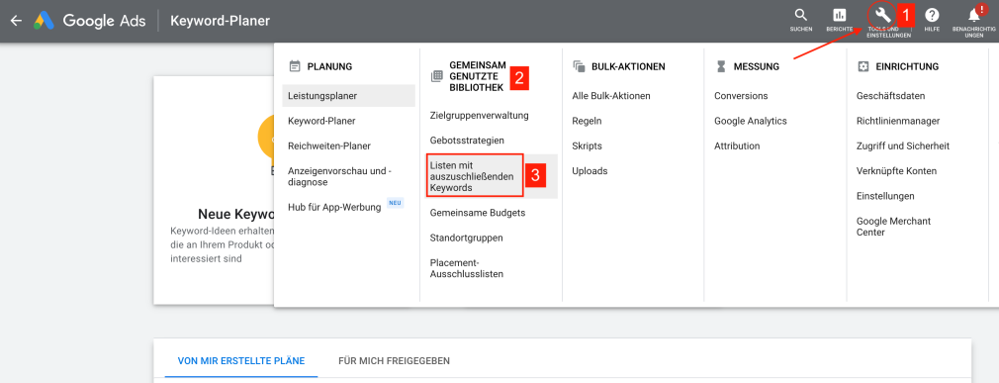Open Uploads under Bulk-Aktionen
Viewport: 999px width, 383px height.
pyautogui.click(x=590, y=171)
